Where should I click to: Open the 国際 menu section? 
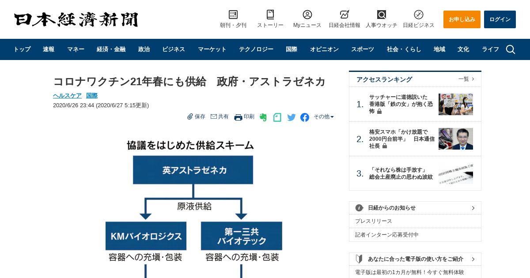pyautogui.click(x=291, y=49)
